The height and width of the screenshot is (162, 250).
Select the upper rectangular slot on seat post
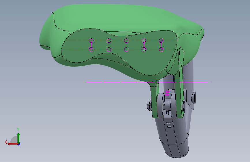pos(168,123)
